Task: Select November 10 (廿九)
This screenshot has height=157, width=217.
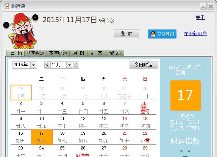Action: click(42, 122)
